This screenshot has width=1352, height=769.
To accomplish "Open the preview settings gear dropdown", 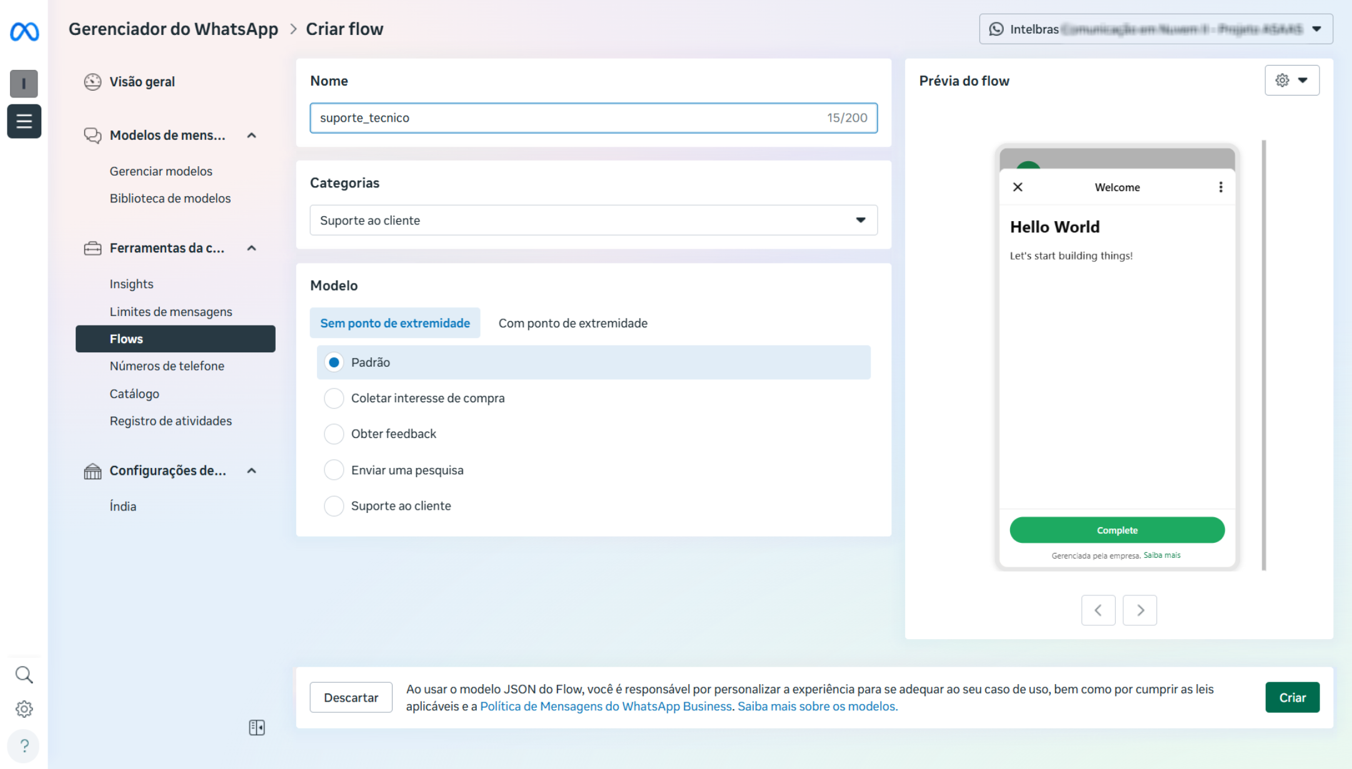I will pos(1291,81).
